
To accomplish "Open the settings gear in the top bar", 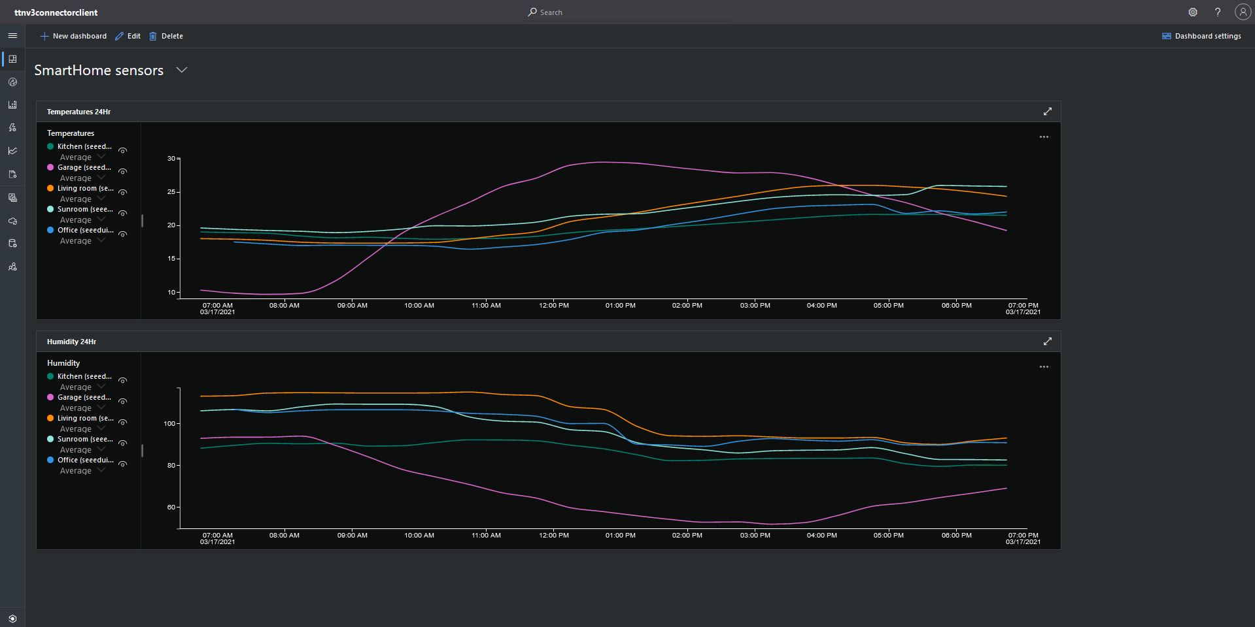I will 1193,12.
